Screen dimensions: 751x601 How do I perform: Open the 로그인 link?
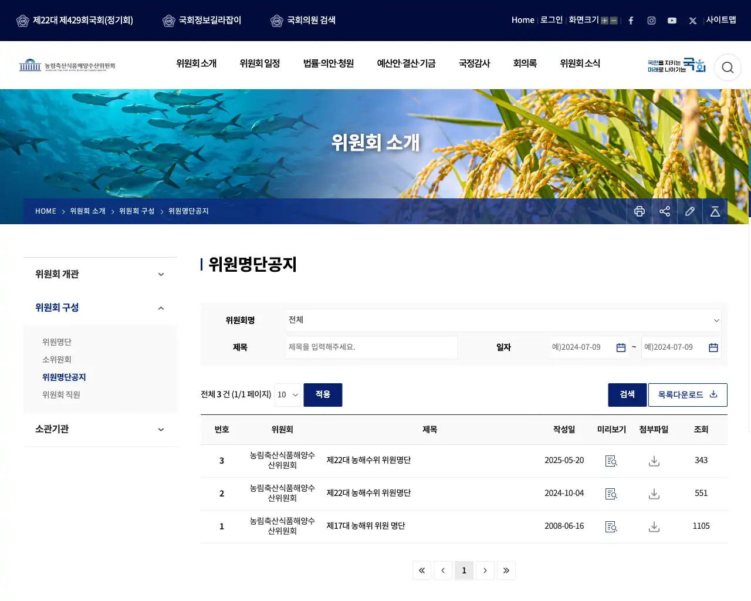click(x=552, y=20)
